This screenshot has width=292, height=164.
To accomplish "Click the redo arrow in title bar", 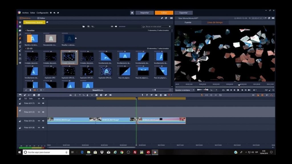I will (x=58, y=13).
